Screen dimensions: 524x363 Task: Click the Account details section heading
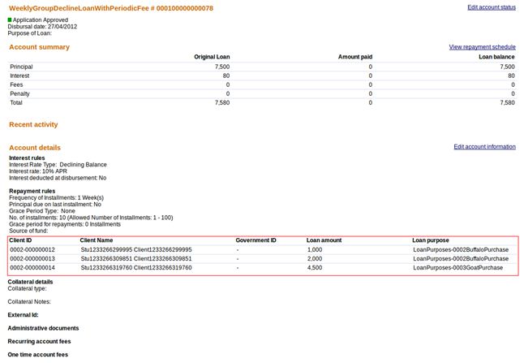(x=35, y=148)
